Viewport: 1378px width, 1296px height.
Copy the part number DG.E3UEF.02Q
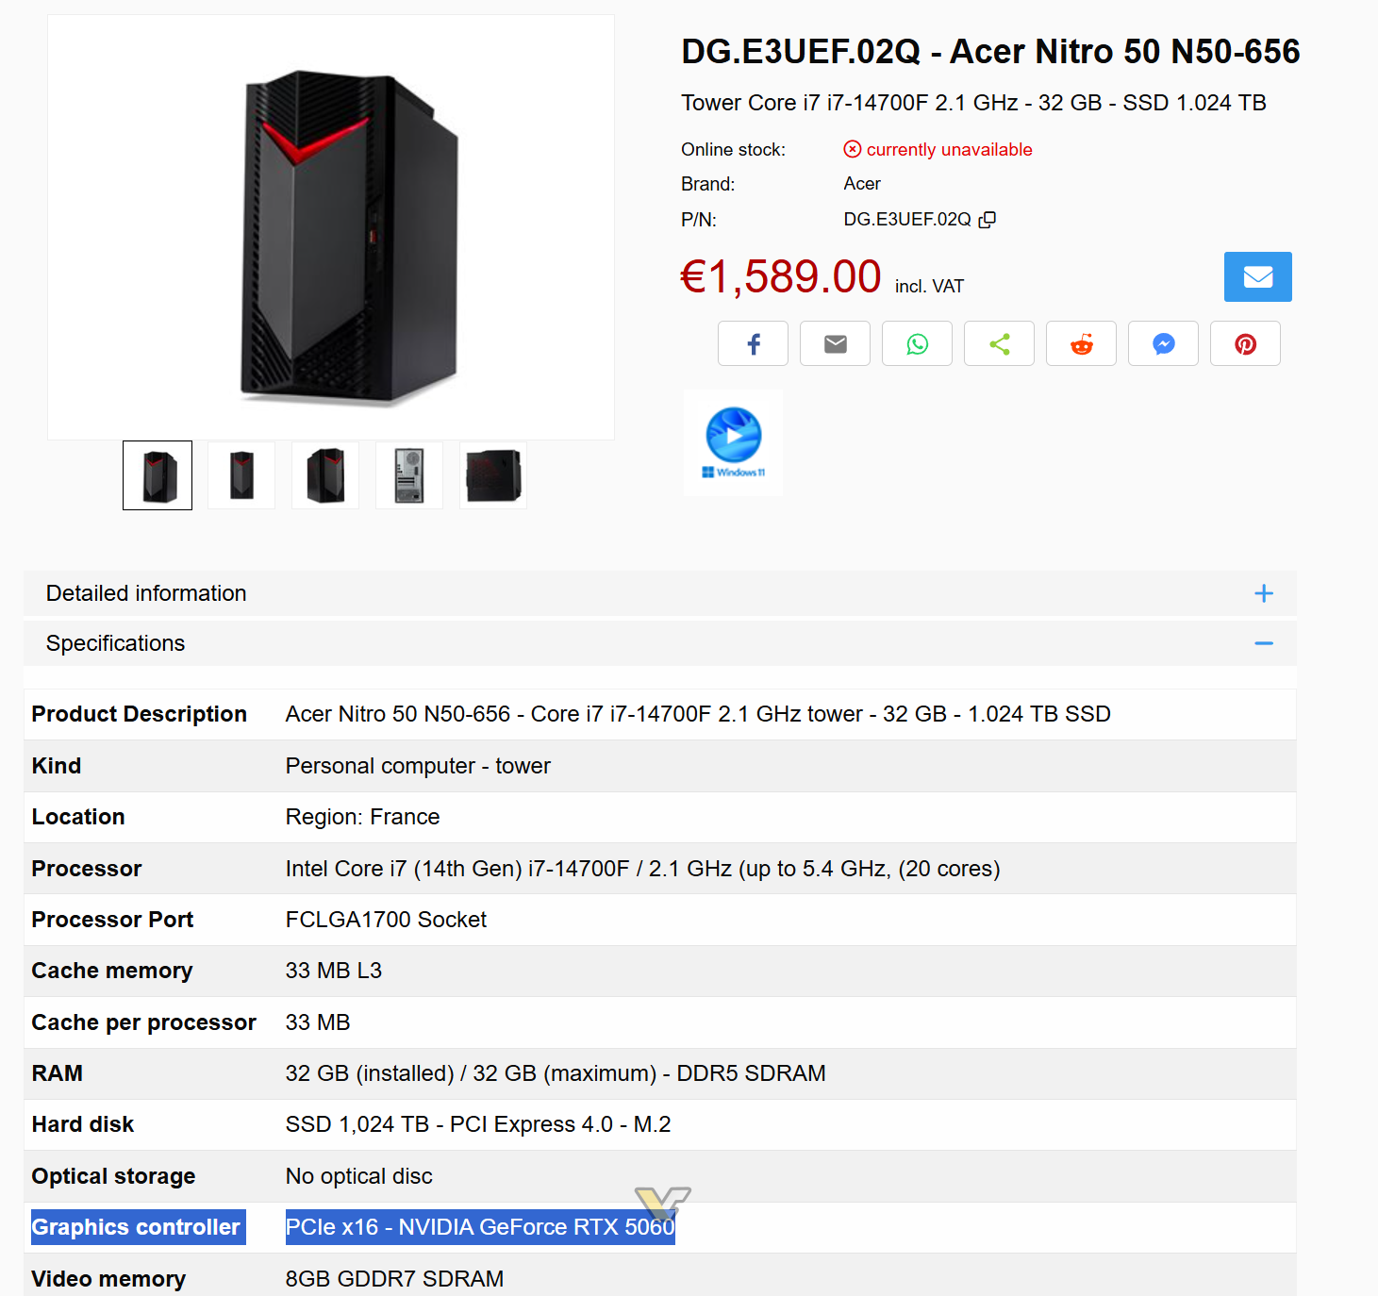pyautogui.click(x=988, y=220)
